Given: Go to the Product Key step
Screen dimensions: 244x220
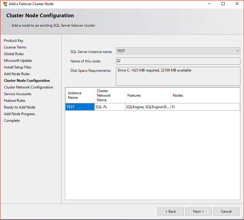Looking at the screenshot, I should tap(14, 41).
